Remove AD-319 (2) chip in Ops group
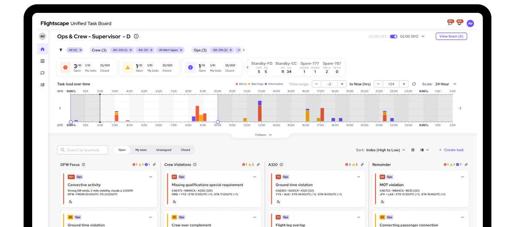Image resolution: width=515 pixels, height=227 pixels. pyautogui.click(x=231, y=50)
